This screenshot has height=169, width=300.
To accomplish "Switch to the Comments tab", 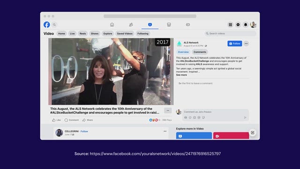I will [200, 52].
